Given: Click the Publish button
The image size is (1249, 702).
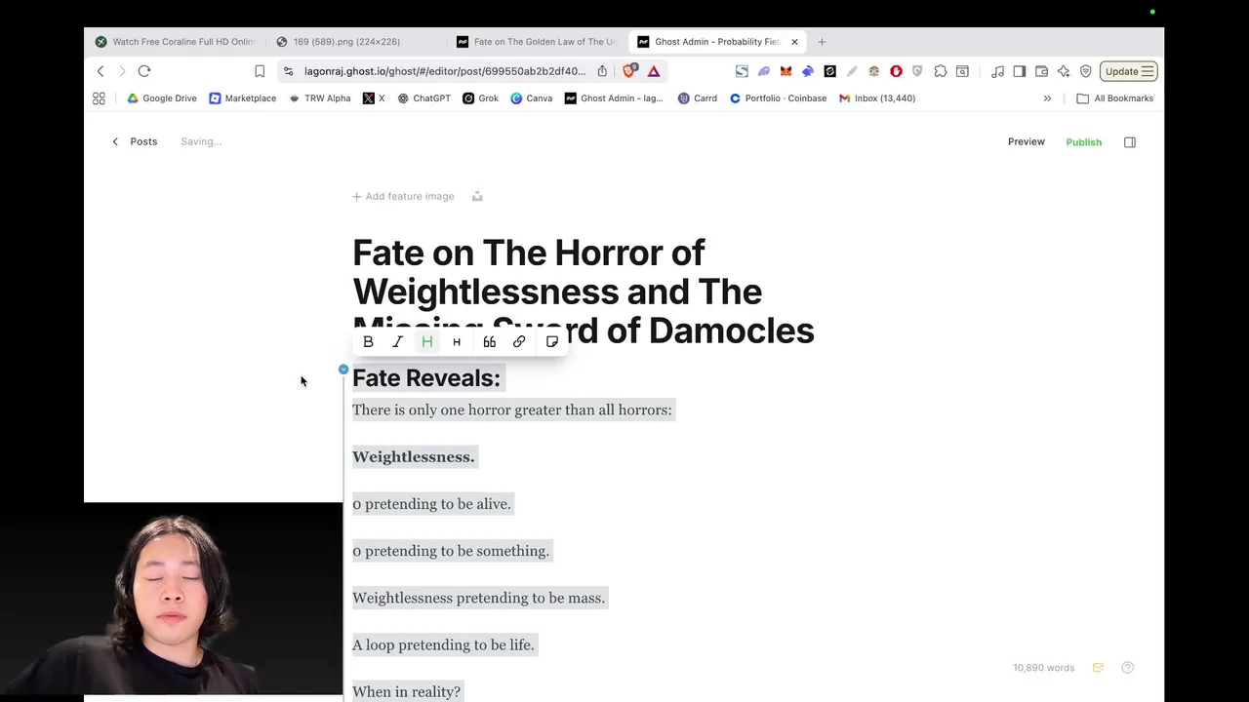Looking at the screenshot, I should coord(1083,142).
